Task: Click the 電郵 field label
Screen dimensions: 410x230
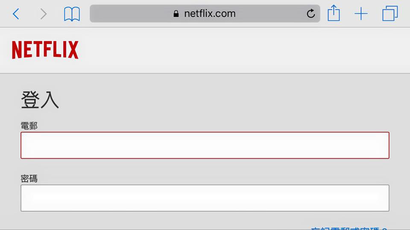Action: click(x=29, y=126)
